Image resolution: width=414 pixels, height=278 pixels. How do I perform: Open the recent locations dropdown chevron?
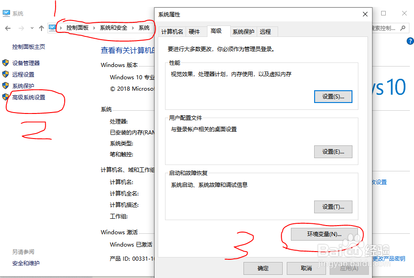pos(31,28)
